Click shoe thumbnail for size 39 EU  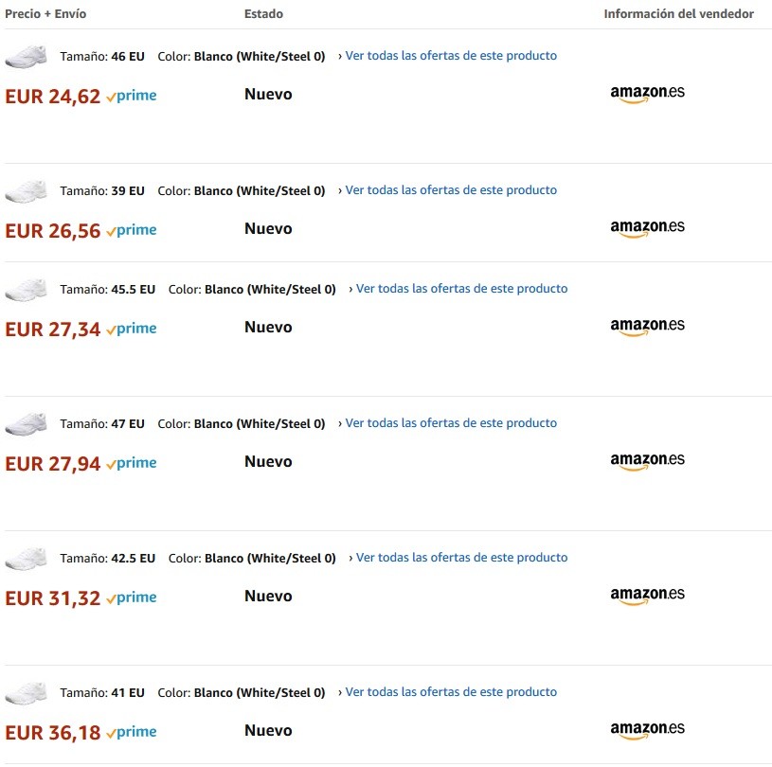tap(26, 190)
